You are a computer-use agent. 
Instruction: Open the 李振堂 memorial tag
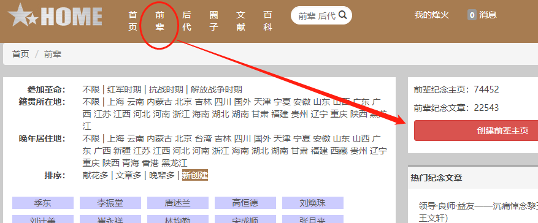[110, 203]
